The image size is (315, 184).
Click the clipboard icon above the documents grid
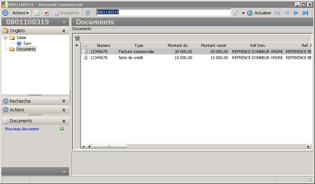click(x=77, y=38)
